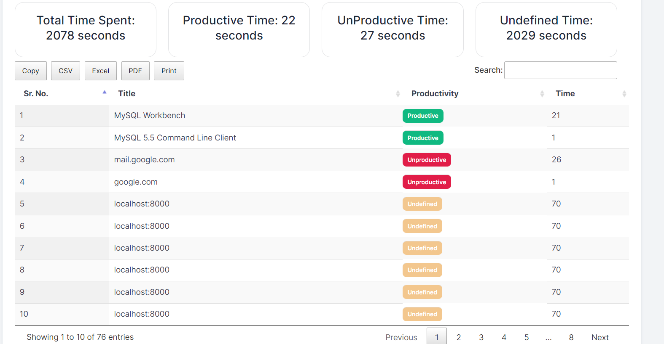Open page 3 of the table
Image resolution: width=664 pixels, height=344 pixels.
tap(481, 337)
